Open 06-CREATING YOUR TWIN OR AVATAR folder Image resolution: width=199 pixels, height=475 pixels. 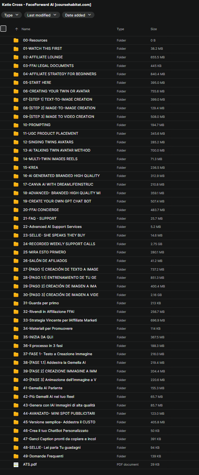56,91
